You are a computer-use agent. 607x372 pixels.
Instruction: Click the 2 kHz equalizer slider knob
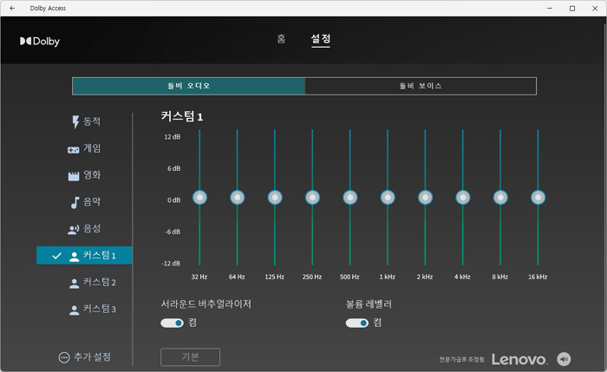click(x=425, y=198)
